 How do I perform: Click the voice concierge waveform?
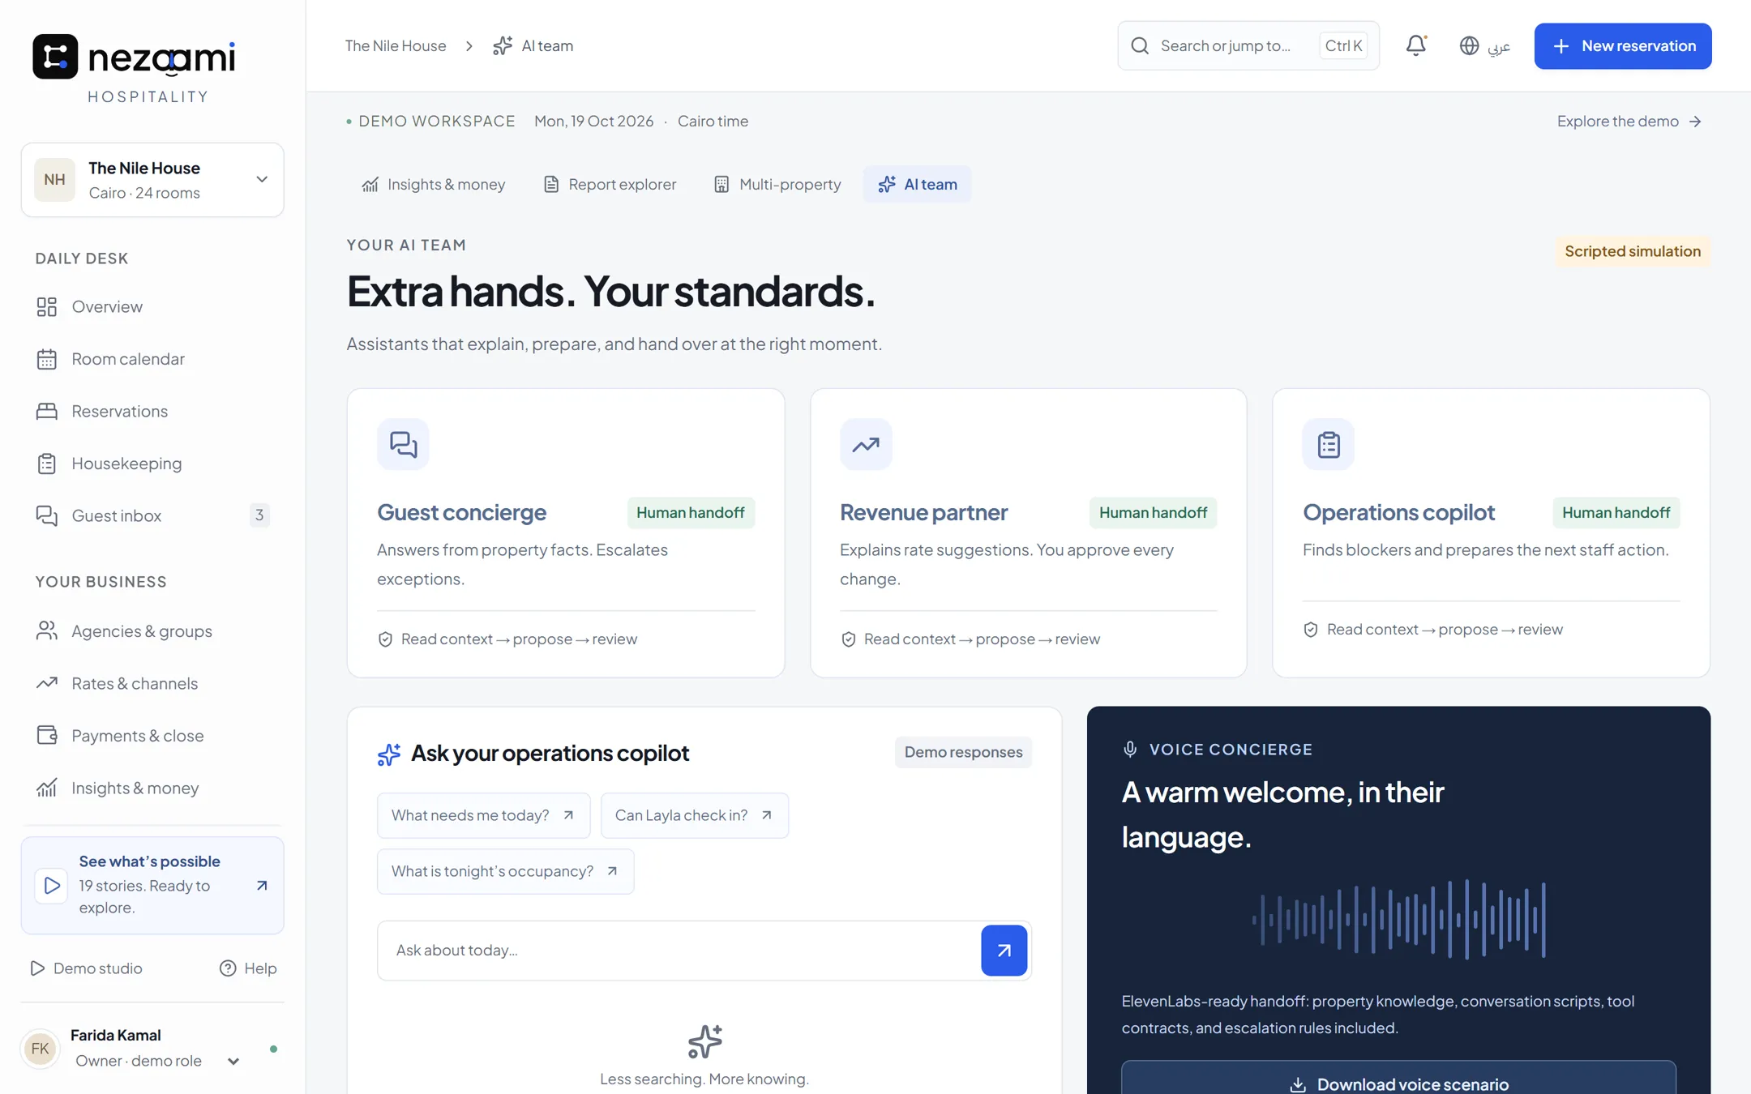tap(1398, 920)
